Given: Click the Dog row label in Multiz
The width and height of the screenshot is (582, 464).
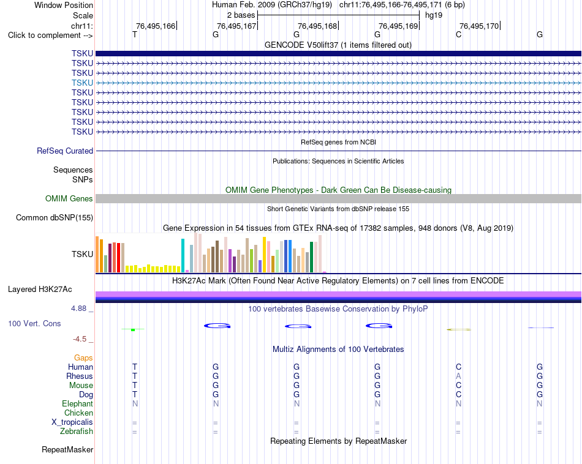Looking at the screenshot, I should pyautogui.click(x=86, y=395).
